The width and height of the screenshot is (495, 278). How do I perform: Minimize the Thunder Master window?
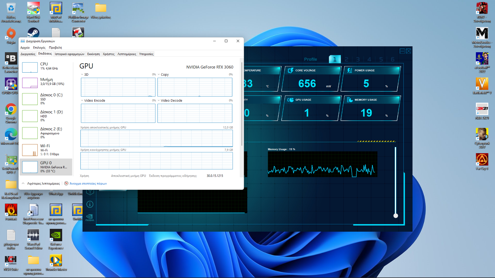point(402,51)
